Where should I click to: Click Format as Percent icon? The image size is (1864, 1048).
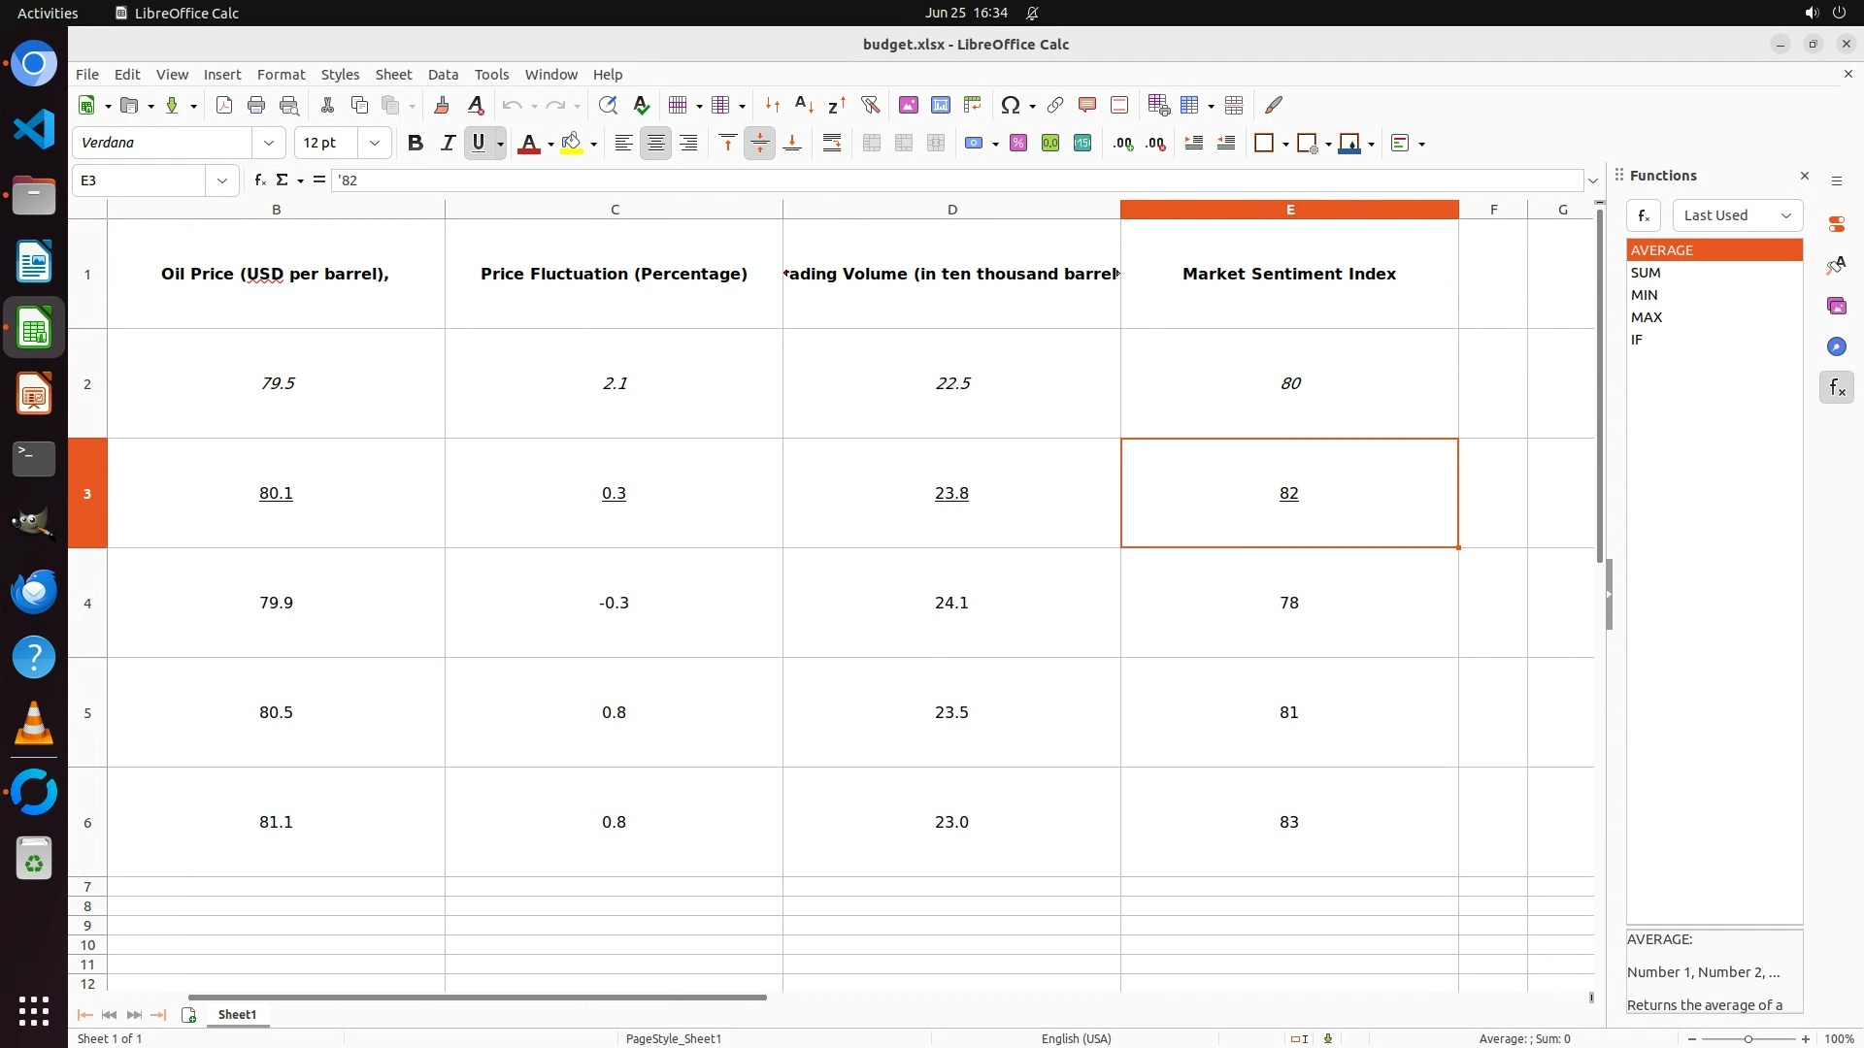coord(1018,144)
